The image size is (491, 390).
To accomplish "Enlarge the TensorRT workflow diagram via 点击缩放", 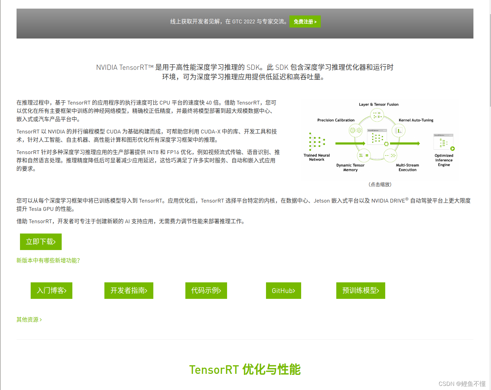I will (379, 184).
